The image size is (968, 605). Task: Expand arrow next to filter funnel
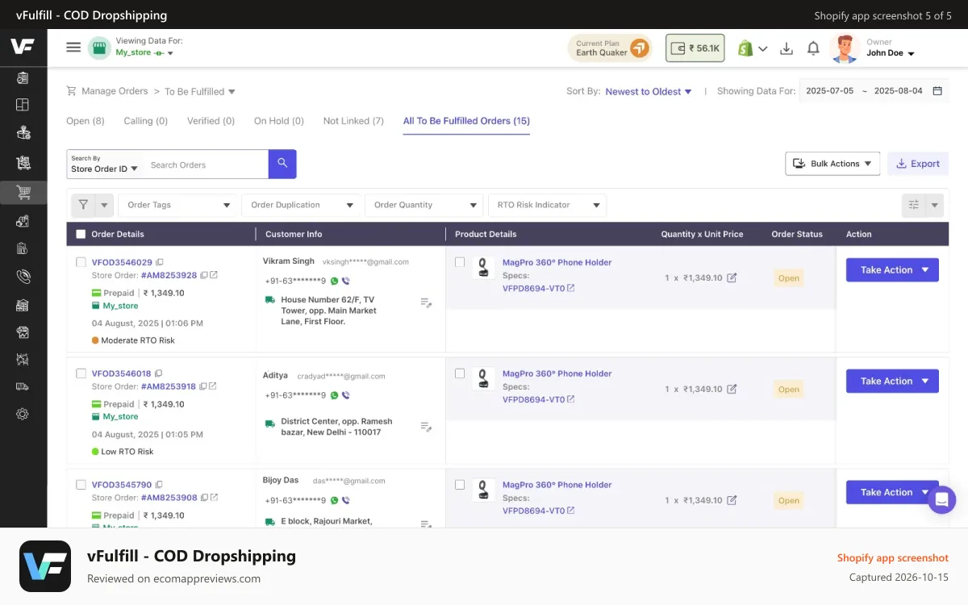pyautogui.click(x=104, y=205)
